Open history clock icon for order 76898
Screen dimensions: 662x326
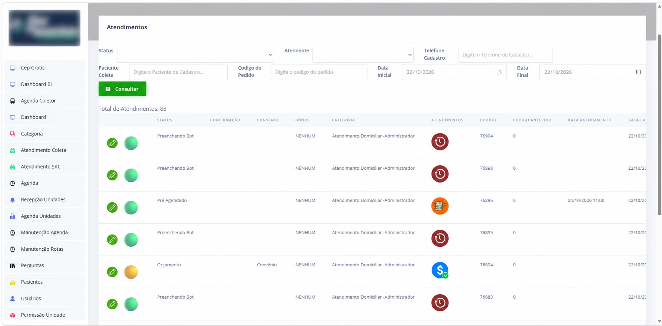click(440, 174)
